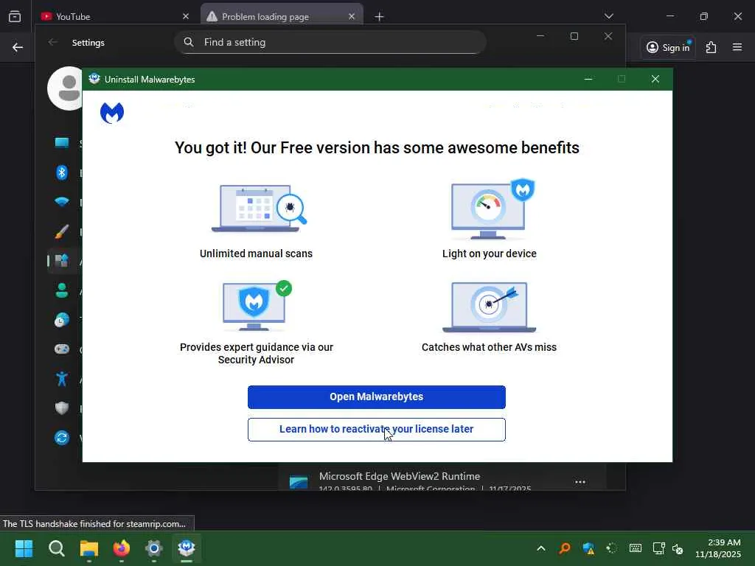
Task: Click the muted volume tray icon
Action: point(678,548)
